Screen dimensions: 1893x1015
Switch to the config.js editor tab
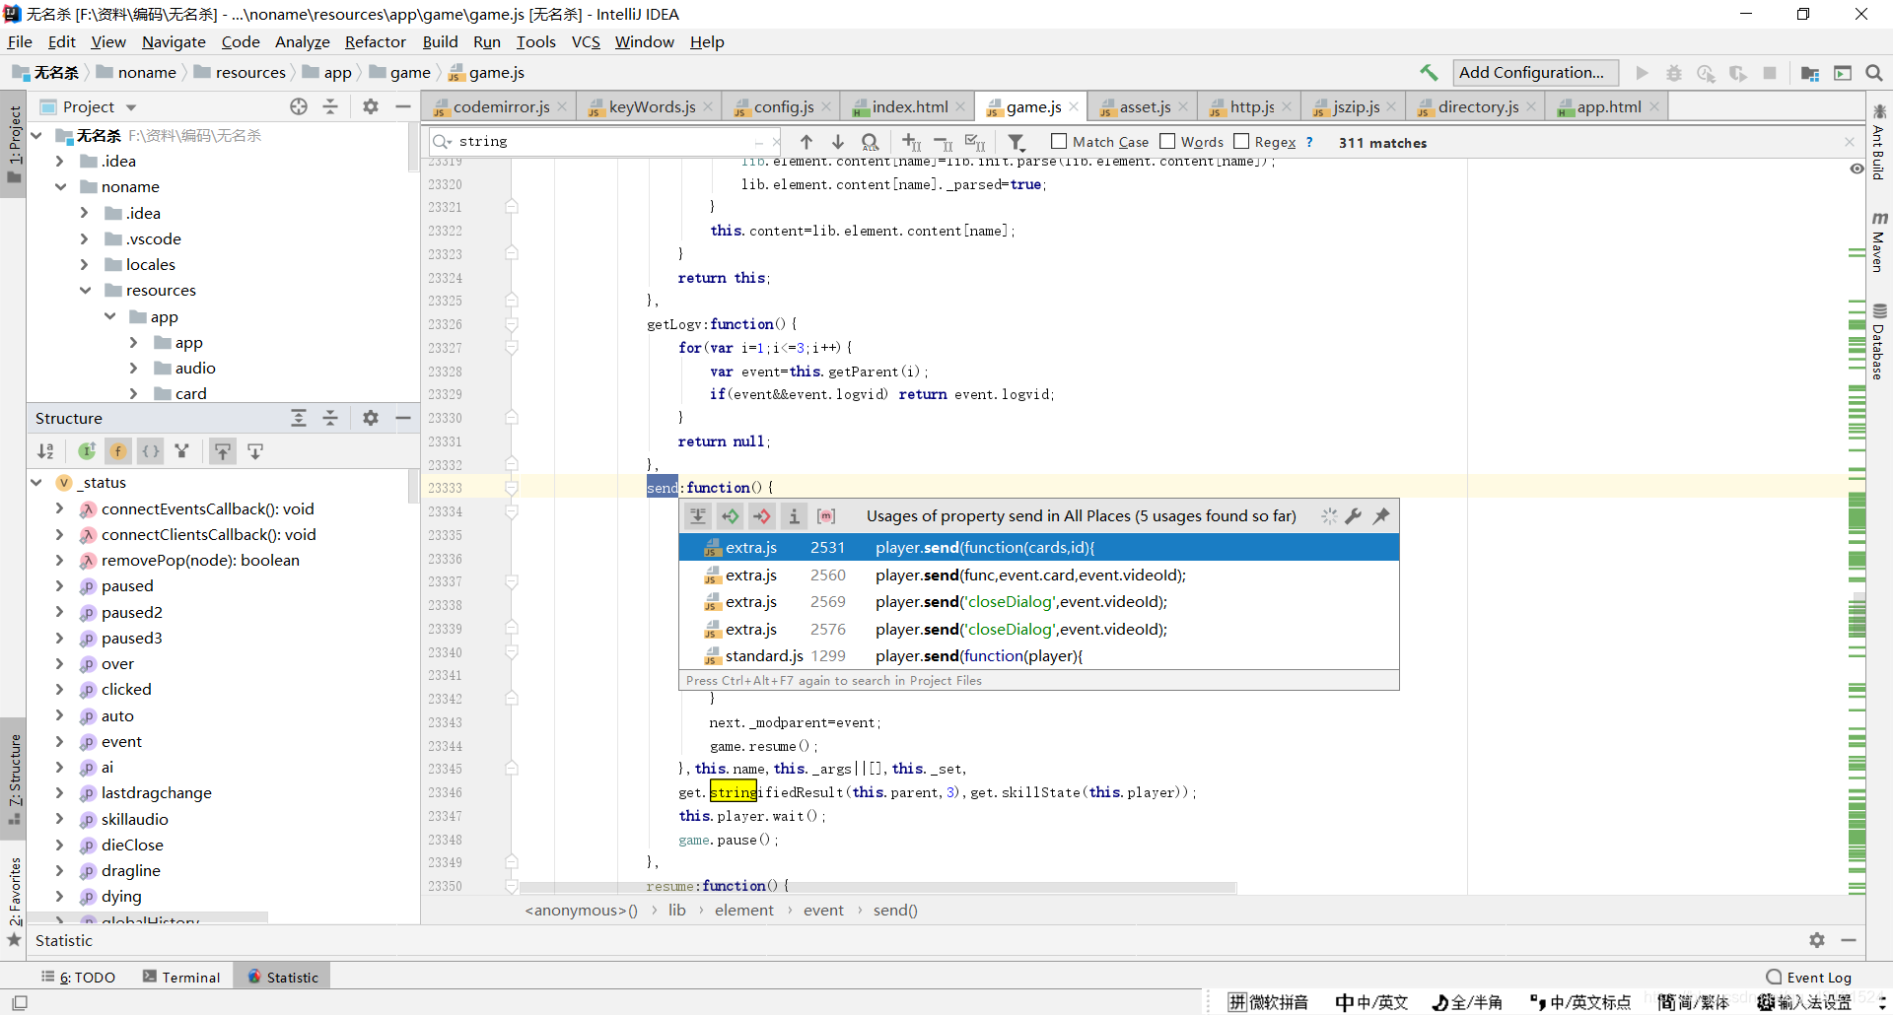pyautogui.click(x=784, y=106)
